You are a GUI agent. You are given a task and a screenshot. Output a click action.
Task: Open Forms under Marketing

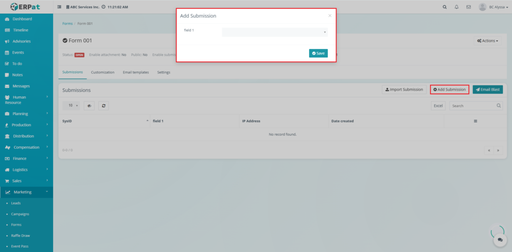pos(16,225)
